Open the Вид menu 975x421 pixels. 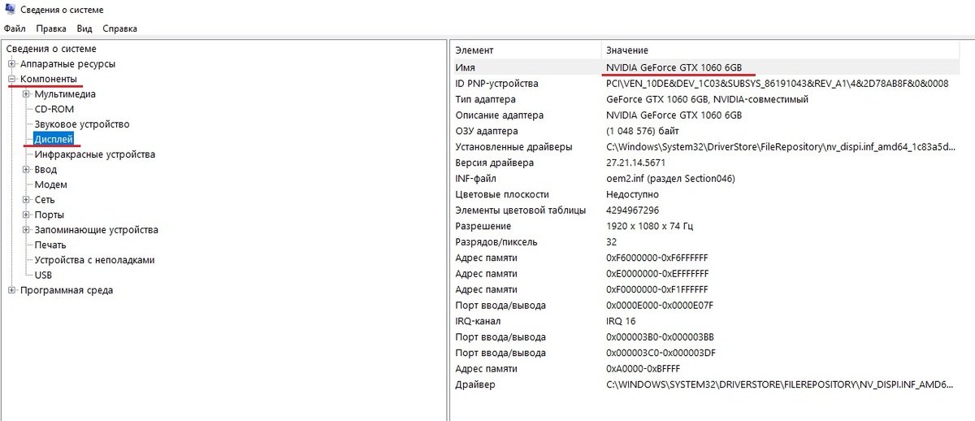click(x=84, y=28)
